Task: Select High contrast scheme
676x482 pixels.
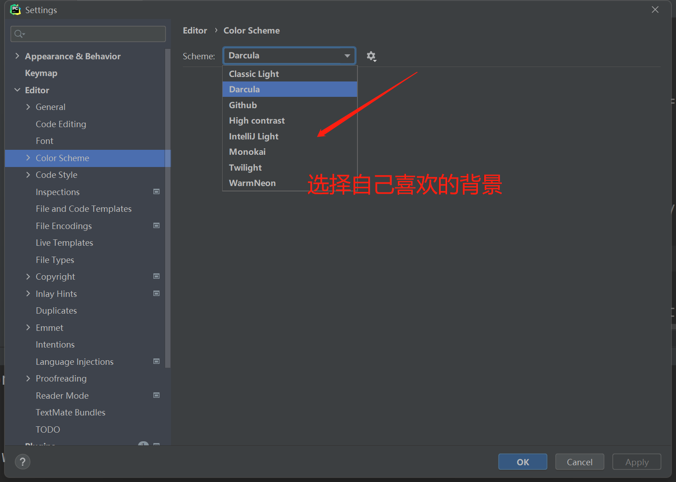Action: 290,120
